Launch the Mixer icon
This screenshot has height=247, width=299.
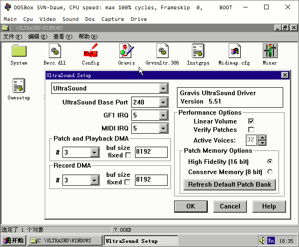pos(270,51)
